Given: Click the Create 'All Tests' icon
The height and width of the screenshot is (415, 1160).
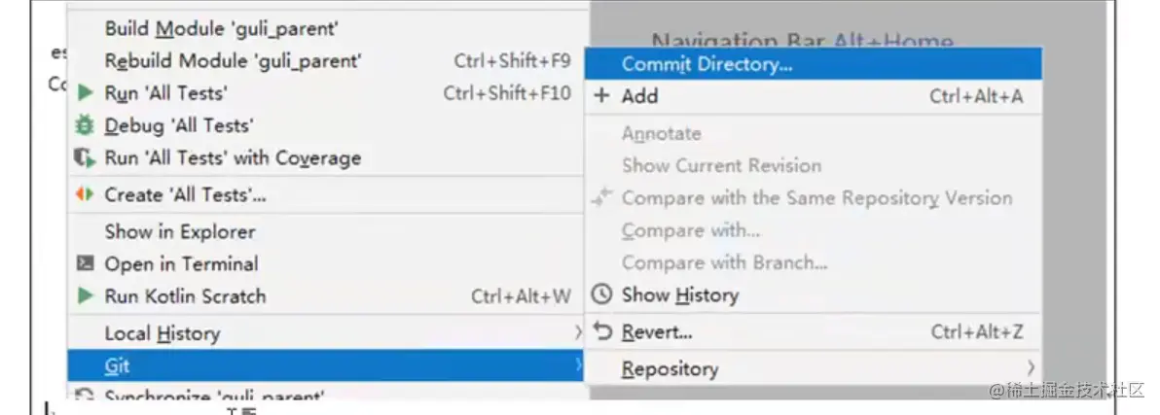Looking at the screenshot, I should [x=86, y=194].
